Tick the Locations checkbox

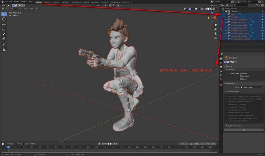coord(241,76)
